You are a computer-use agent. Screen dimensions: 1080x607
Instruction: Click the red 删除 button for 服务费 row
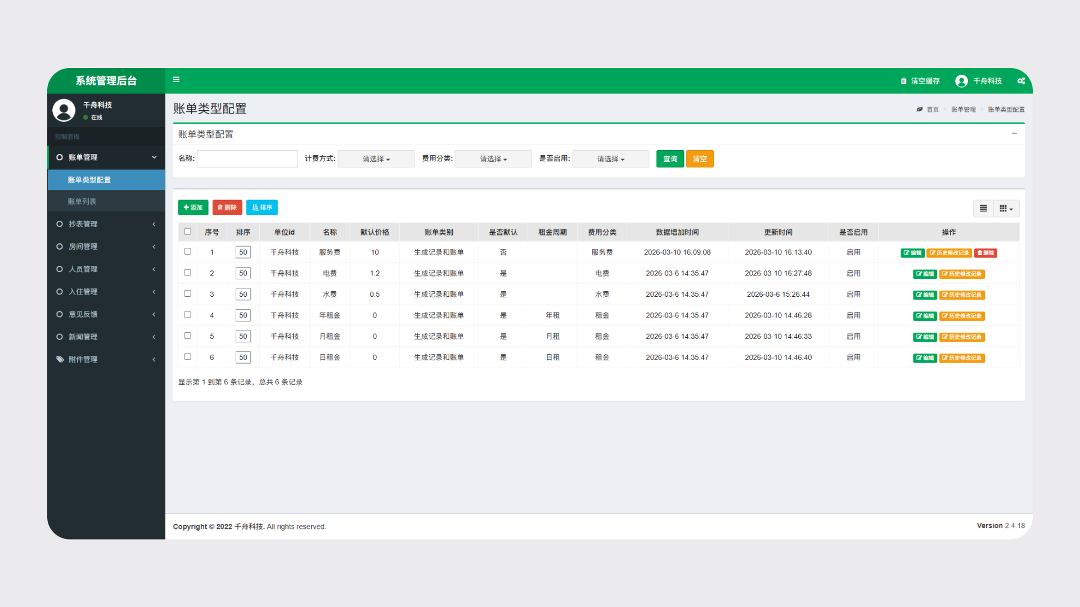(985, 253)
